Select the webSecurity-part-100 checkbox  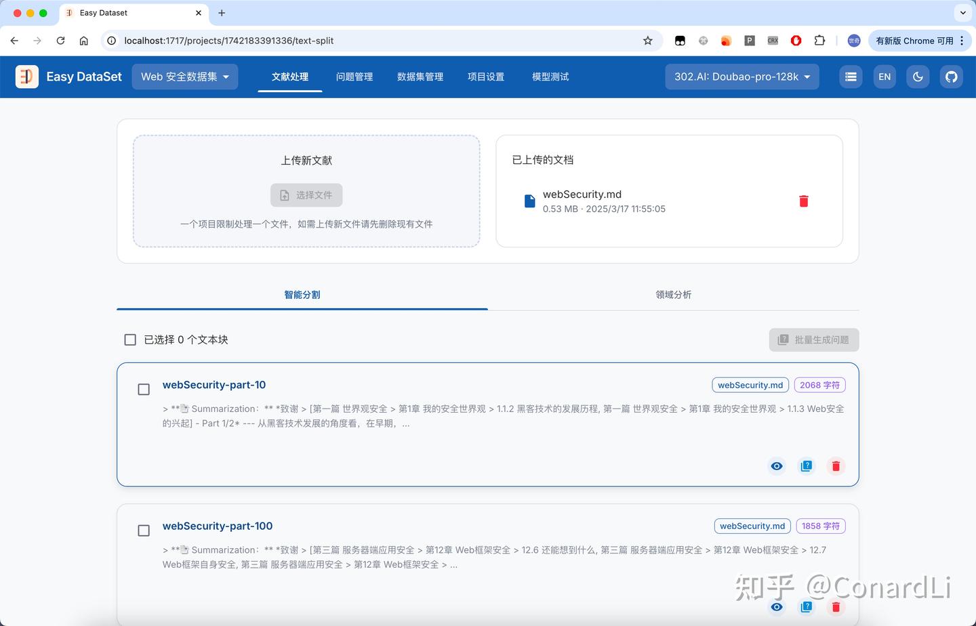(143, 530)
